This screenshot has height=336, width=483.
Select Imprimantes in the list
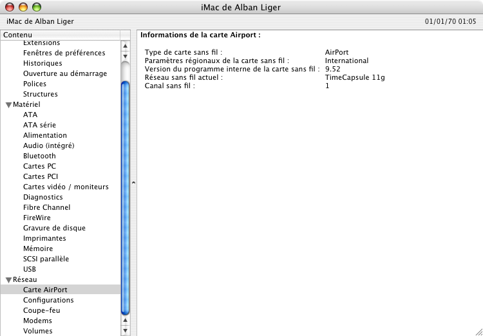[44, 238]
